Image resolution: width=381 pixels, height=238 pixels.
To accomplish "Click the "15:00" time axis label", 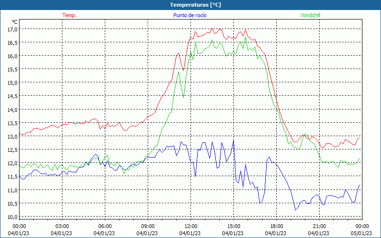I will tap(233, 227).
